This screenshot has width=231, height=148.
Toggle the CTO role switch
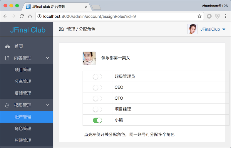tap(97, 98)
